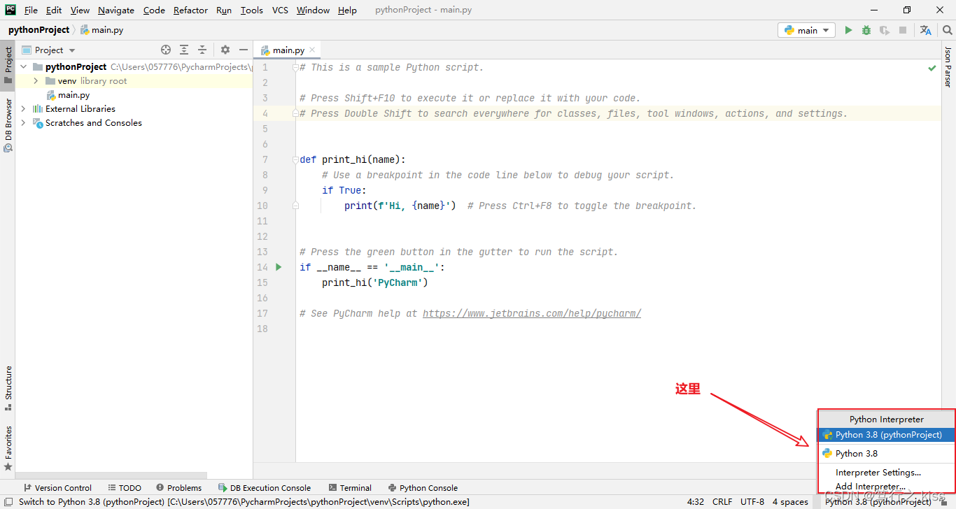Collapse the pythonProject root node
Viewport: 956px width, 509px height.
point(23,66)
